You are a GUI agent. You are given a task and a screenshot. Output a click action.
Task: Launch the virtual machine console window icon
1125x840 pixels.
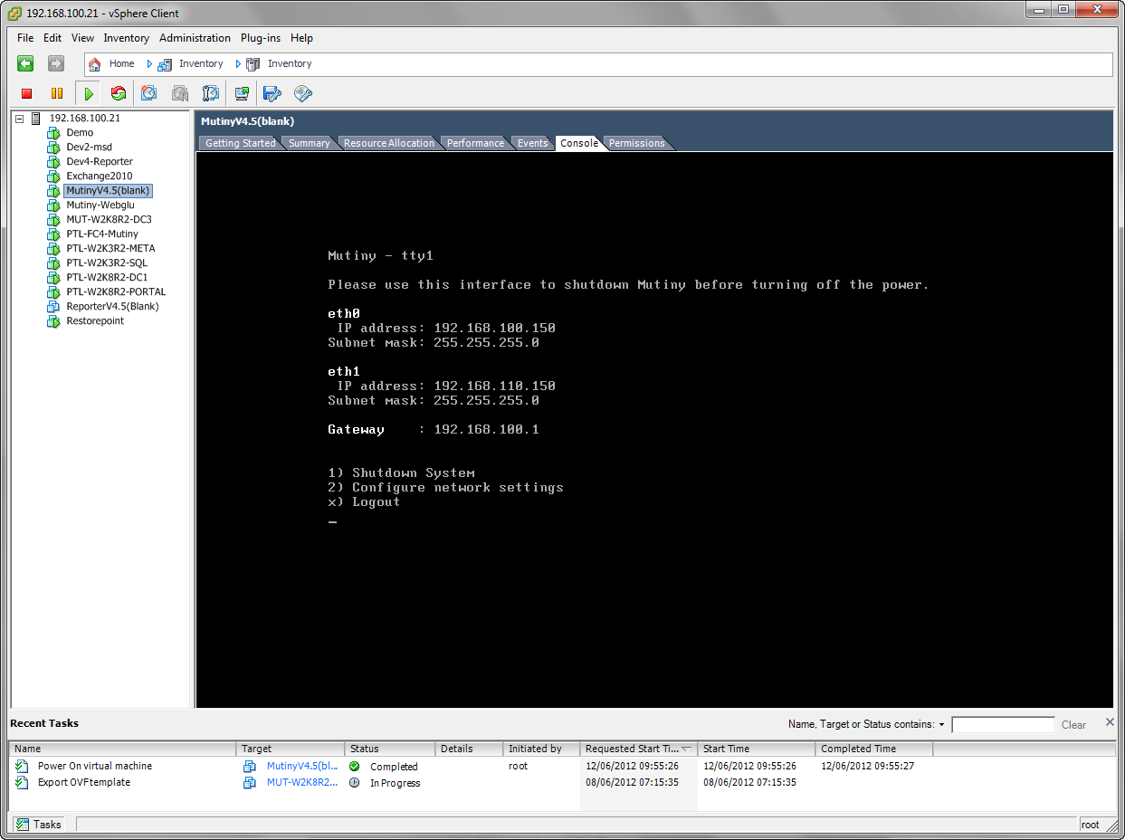(x=242, y=93)
